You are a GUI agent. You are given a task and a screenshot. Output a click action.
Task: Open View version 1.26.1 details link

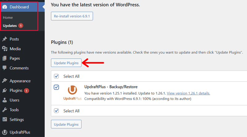[188, 93]
